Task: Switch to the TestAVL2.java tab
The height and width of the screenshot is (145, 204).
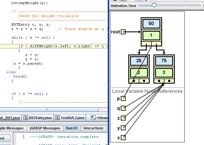Action: [70, 118]
